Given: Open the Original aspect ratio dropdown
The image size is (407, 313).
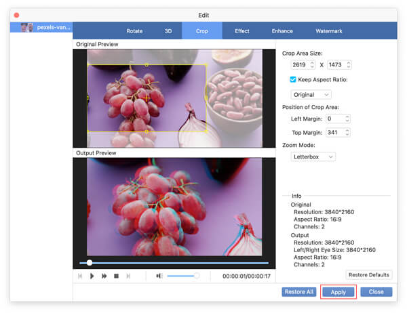Looking at the screenshot, I should pos(311,95).
